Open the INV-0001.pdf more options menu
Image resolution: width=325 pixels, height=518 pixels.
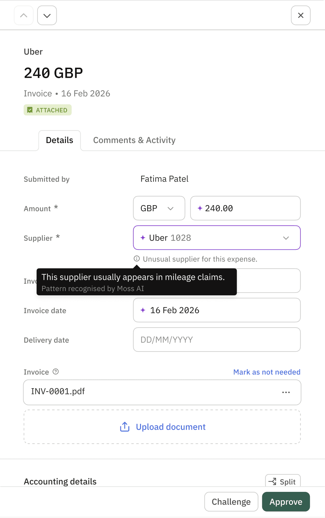pos(286,392)
